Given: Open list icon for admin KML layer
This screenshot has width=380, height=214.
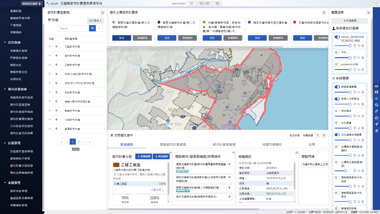Looking at the screenshot, I should pyautogui.click(x=359, y=46).
